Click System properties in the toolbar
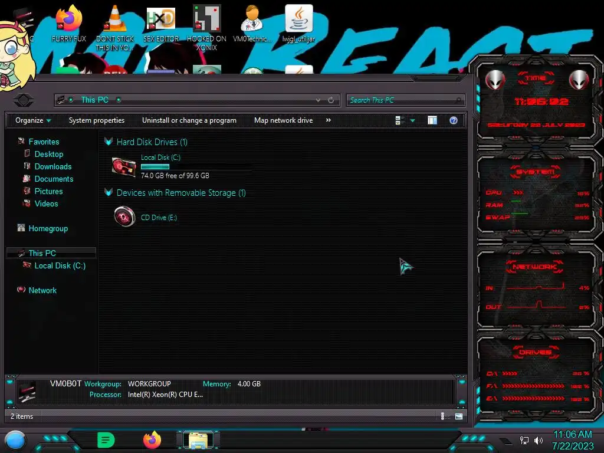604x453 pixels. [97, 120]
